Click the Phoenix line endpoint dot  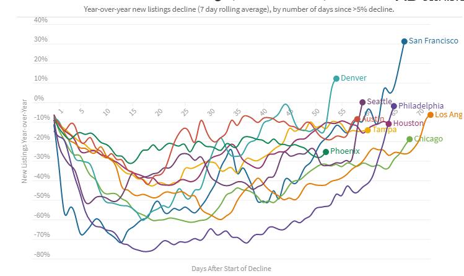tap(326, 152)
